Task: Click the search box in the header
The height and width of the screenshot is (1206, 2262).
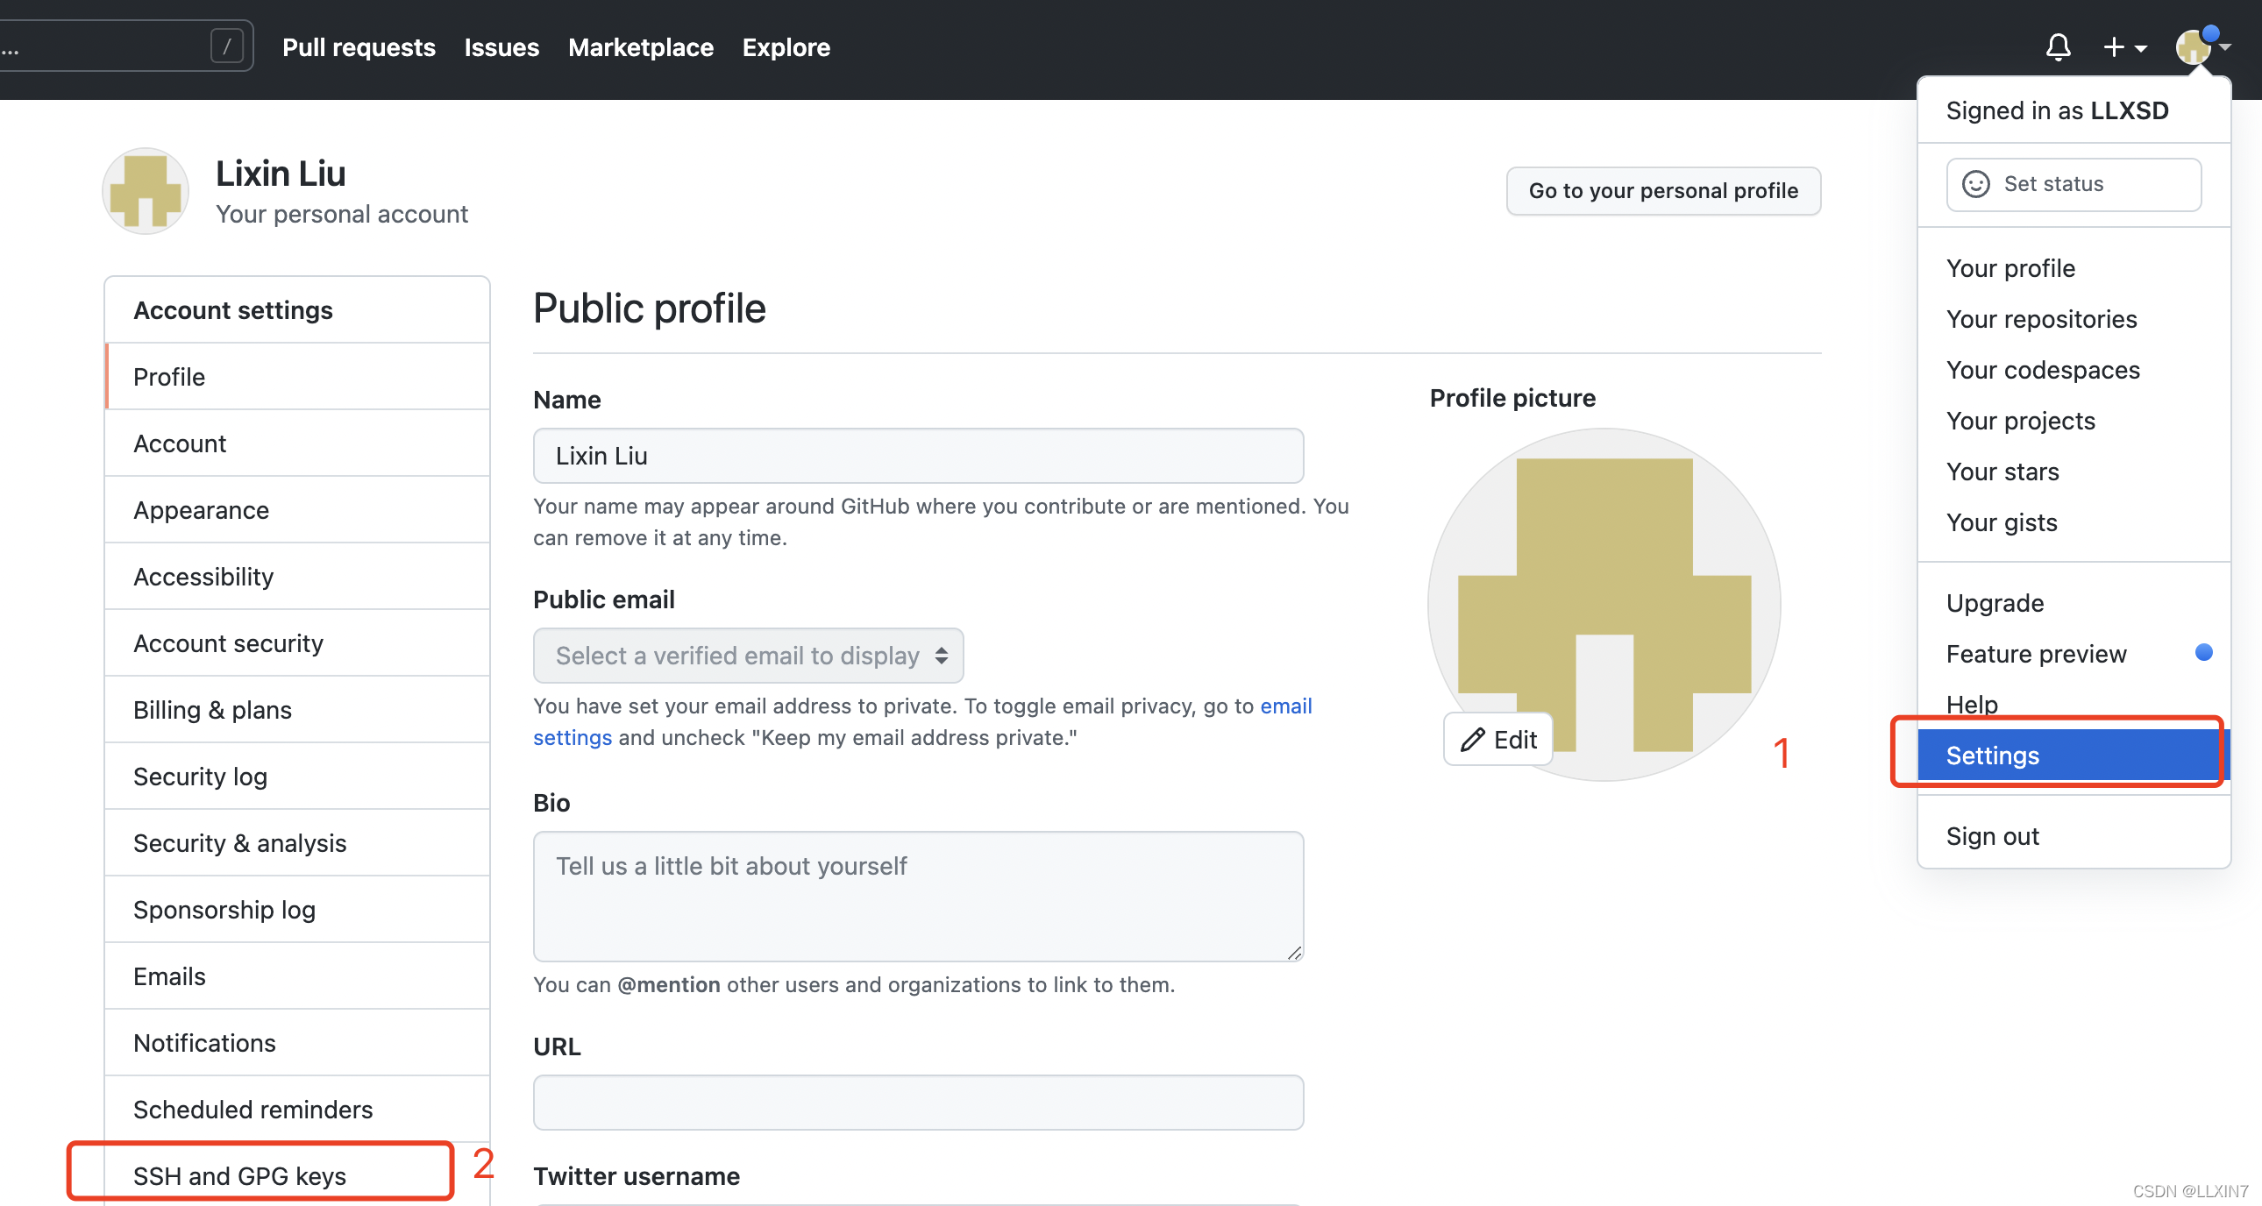Action: (125, 46)
